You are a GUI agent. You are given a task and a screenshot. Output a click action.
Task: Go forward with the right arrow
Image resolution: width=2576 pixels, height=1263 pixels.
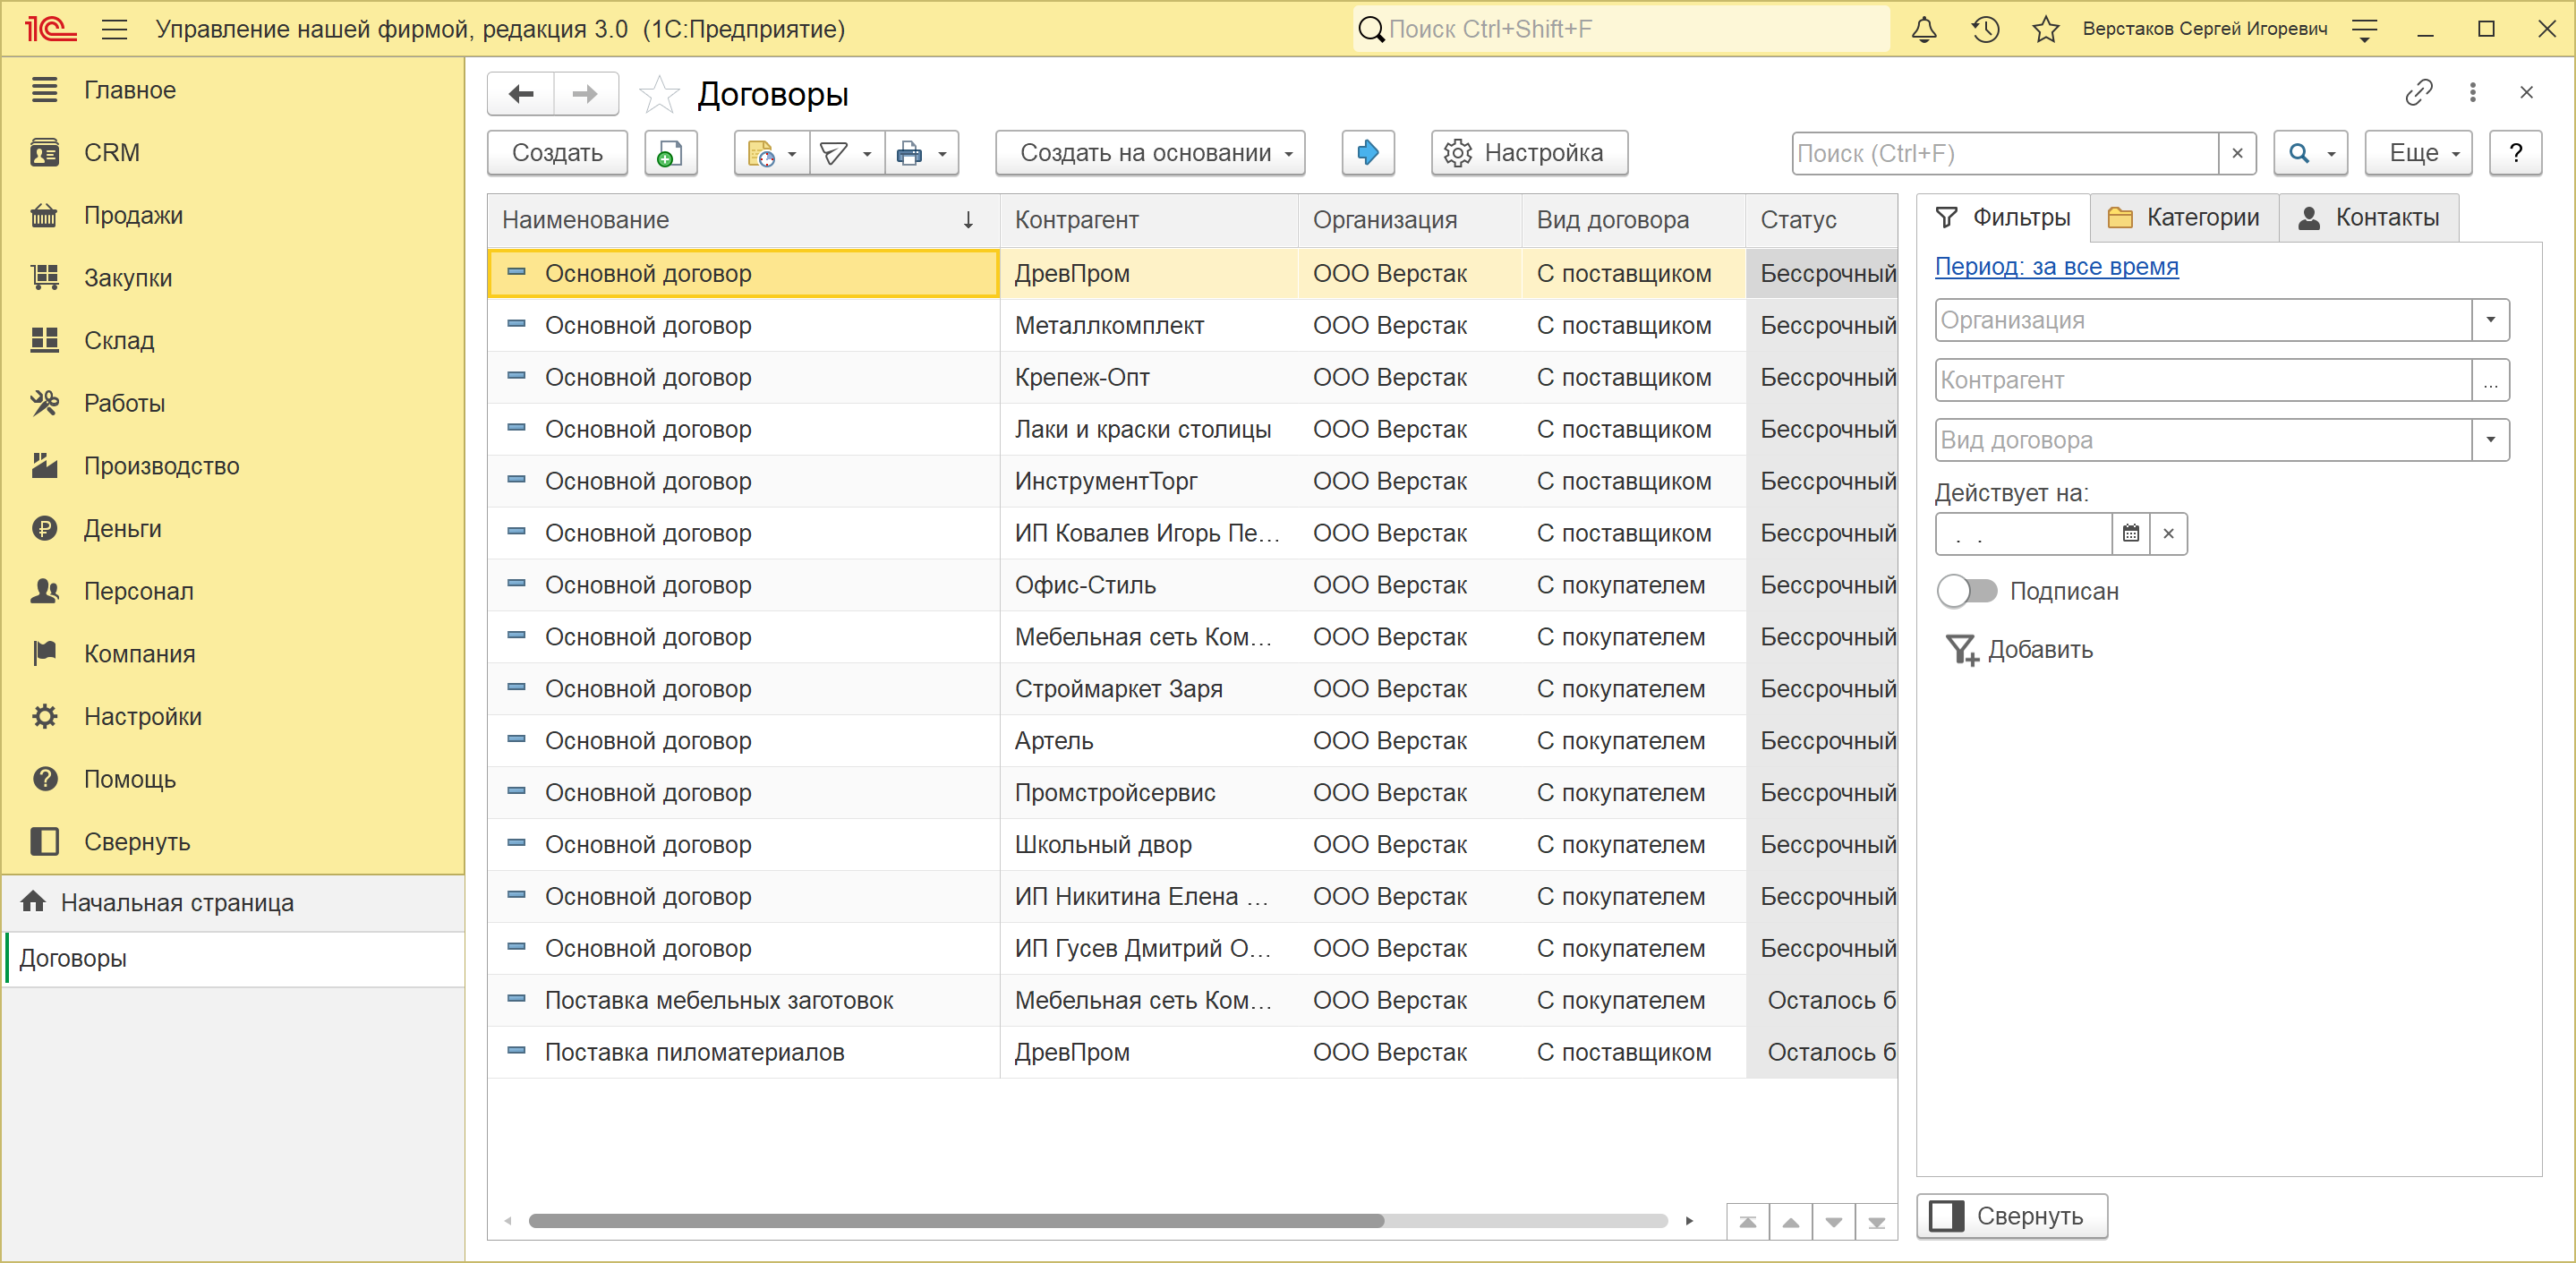[585, 94]
